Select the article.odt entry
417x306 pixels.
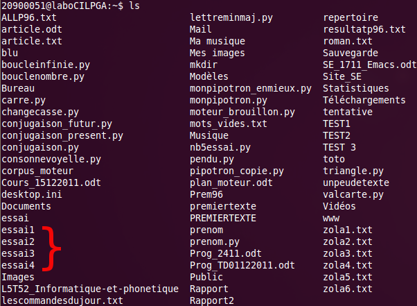click(32, 29)
